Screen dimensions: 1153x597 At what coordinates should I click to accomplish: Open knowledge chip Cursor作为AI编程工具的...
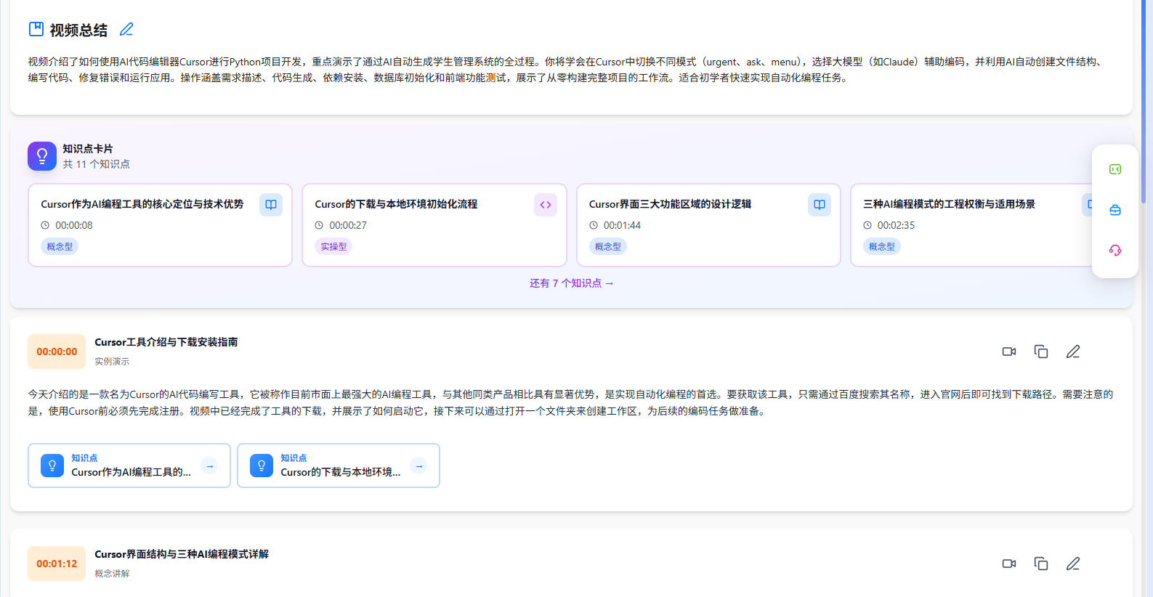coord(129,466)
